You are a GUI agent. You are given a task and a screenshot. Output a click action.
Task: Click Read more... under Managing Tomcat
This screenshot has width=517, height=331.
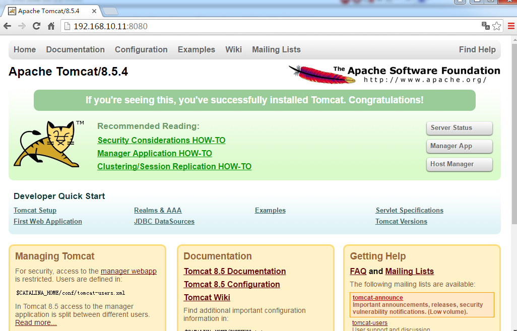tap(36, 322)
